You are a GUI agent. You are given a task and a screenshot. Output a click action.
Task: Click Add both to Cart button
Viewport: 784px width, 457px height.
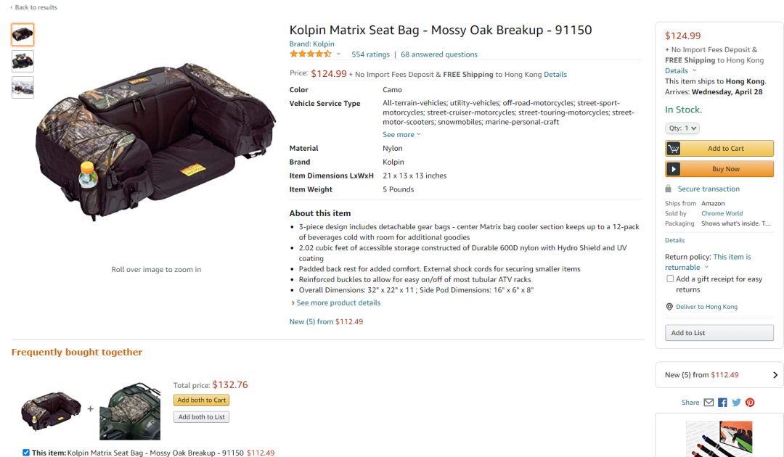pyautogui.click(x=202, y=400)
